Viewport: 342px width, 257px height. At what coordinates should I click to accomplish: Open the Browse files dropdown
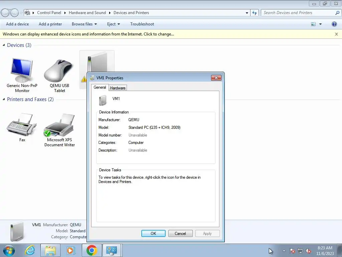tap(84, 24)
